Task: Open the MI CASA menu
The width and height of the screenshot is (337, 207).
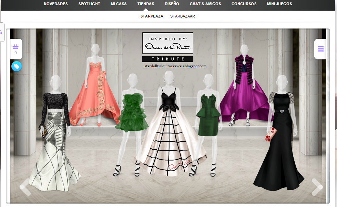Action: [119, 4]
